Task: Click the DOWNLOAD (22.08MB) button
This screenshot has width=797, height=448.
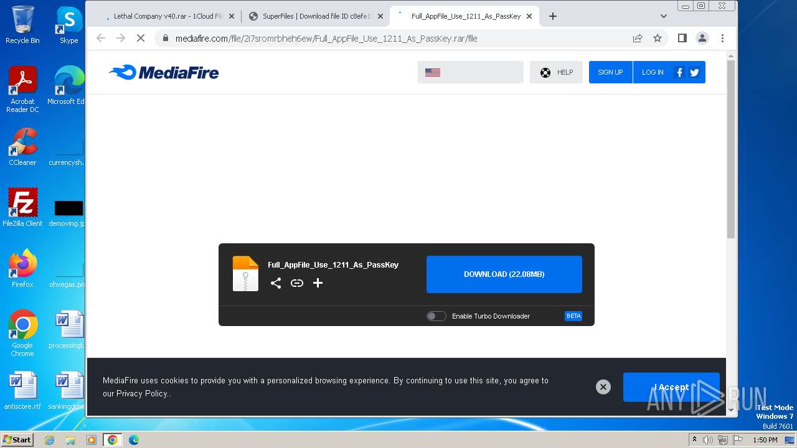Action: pos(504,274)
